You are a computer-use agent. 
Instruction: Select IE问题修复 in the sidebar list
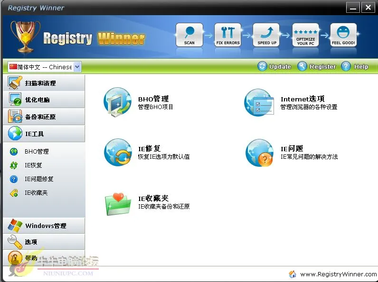click(39, 179)
